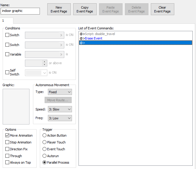
Task: Click the New Event Page button
Action: [59, 10]
